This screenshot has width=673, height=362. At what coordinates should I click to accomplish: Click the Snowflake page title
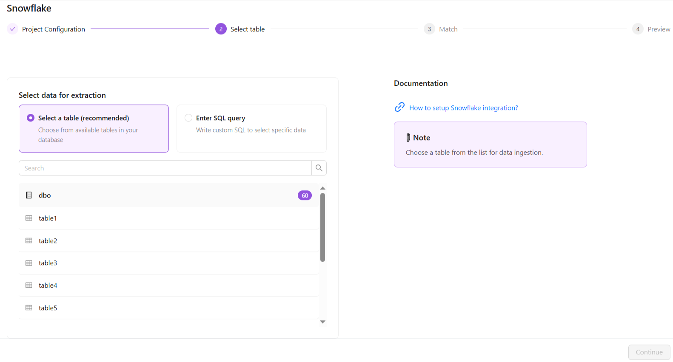point(29,8)
